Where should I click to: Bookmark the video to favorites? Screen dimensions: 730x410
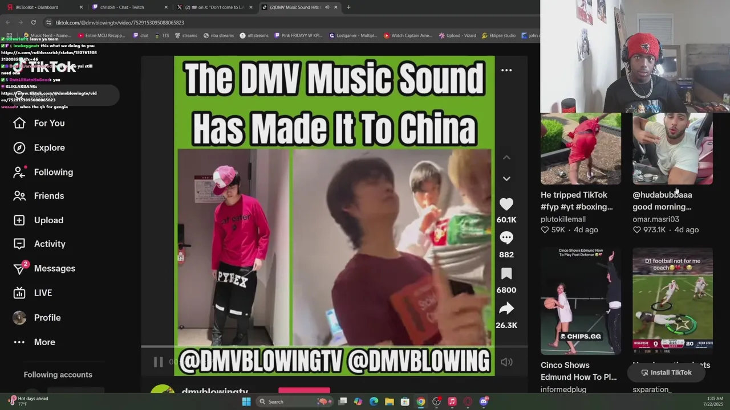click(x=506, y=274)
